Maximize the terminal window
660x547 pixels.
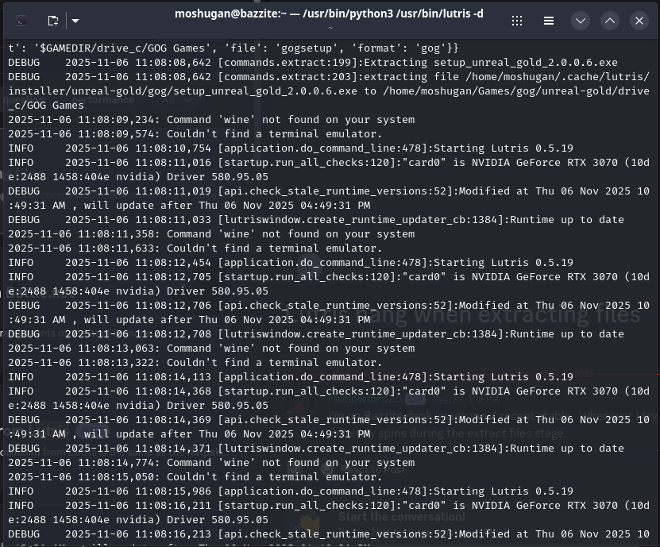tap(610, 21)
